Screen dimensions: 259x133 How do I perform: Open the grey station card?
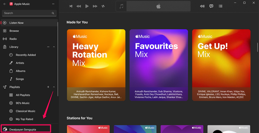pos(229,129)
